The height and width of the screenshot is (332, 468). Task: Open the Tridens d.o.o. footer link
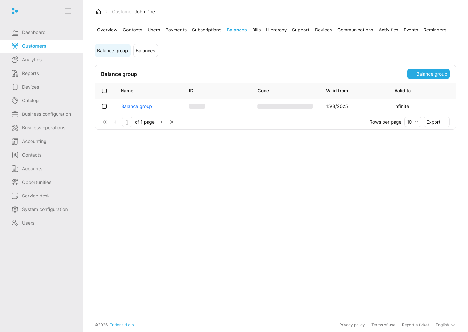tap(122, 325)
